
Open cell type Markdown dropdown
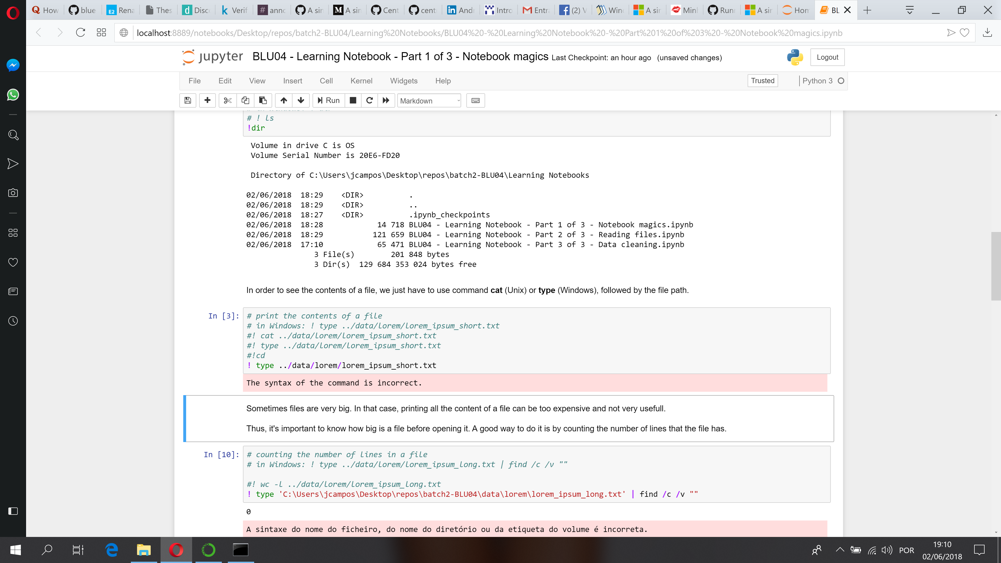pos(429,101)
